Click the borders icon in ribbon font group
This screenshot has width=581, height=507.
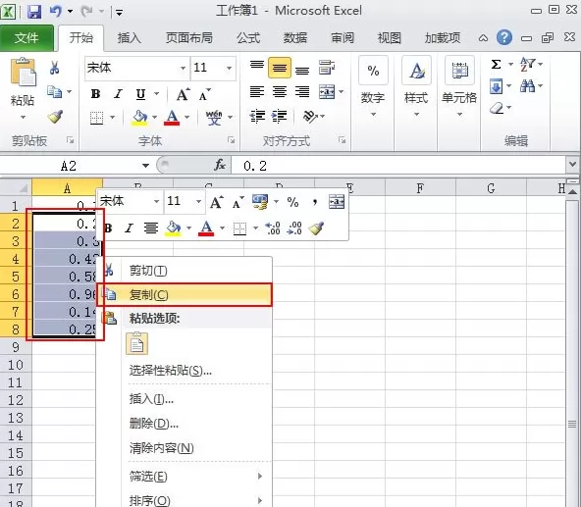[97, 118]
